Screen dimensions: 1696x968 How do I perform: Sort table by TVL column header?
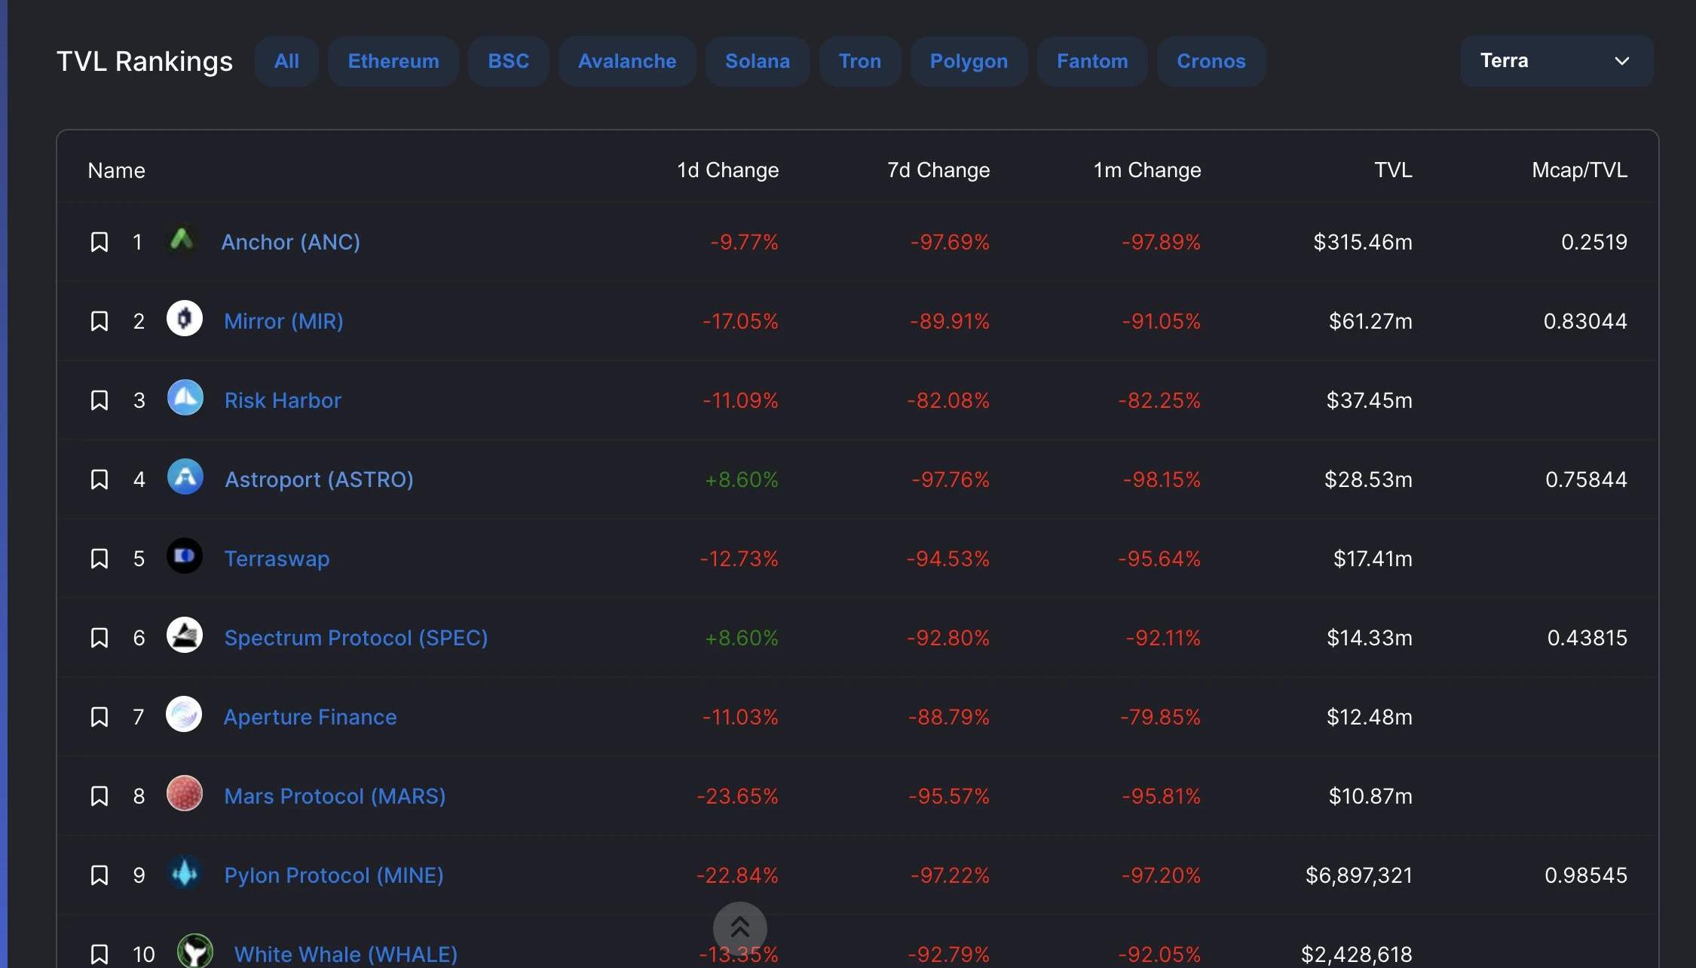1392,170
